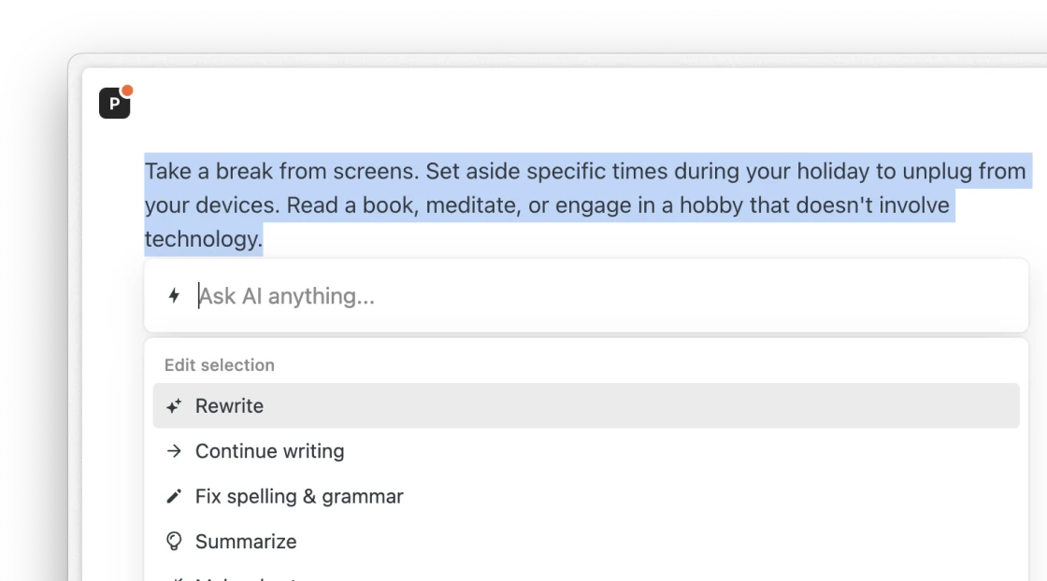1047x581 pixels.
Task: Click the orange notification dot on the logo
Action: (x=127, y=90)
